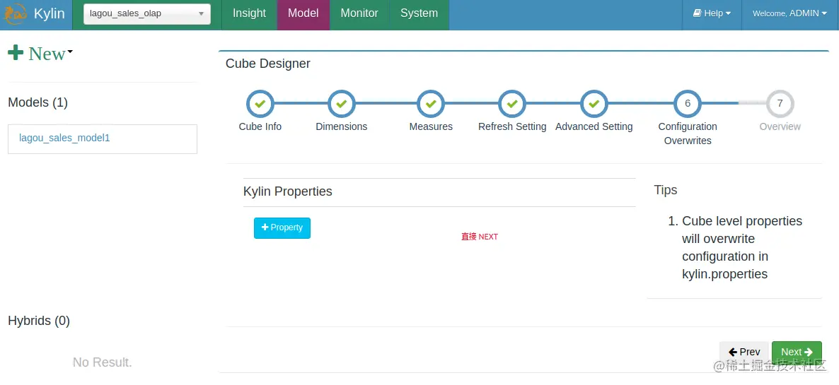Click step 7 Overview circle

(780, 104)
